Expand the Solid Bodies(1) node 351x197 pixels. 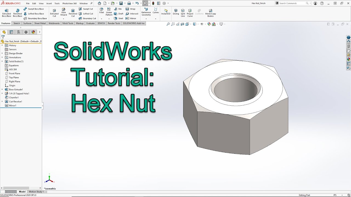pos(2,61)
